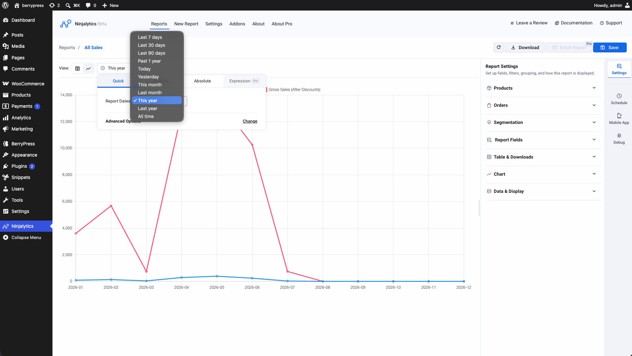Download the report
The width and height of the screenshot is (632, 356).
pyautogui.click(x=525, y=47)
